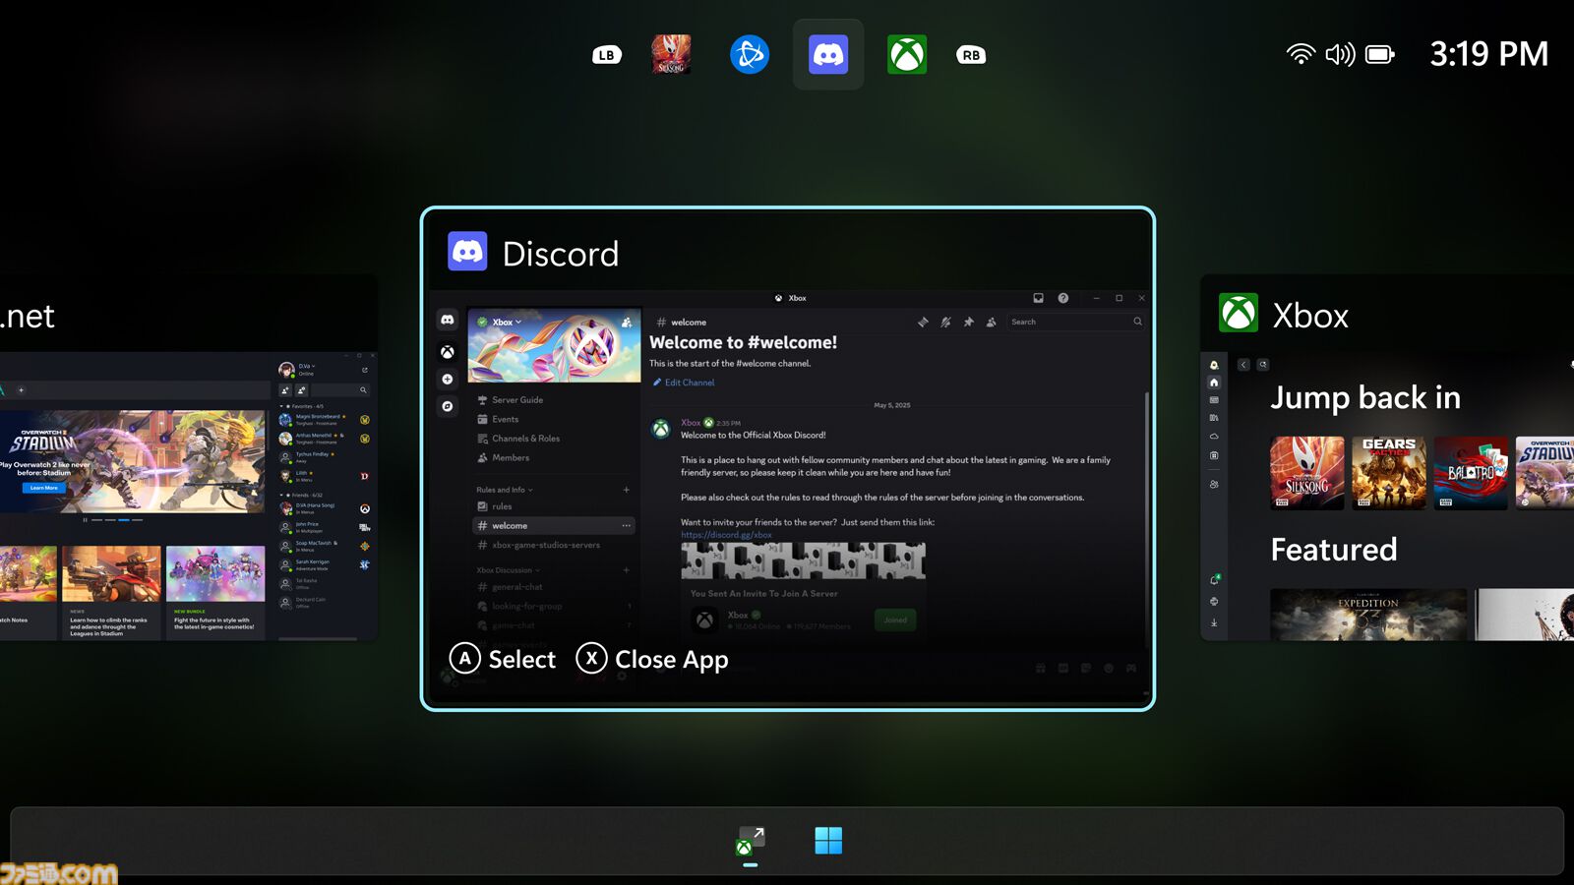Open Windows Start icon in bottom bar
Screen dimensions: 1574x885
[828, 841]
